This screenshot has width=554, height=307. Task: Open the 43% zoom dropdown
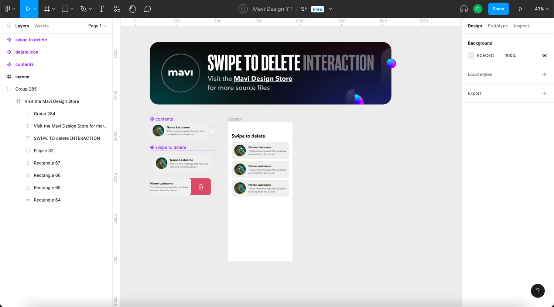(x=541, y=9)
